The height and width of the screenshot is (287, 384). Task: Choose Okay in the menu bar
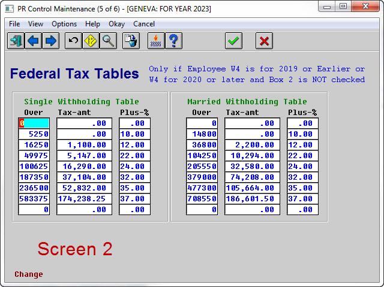(116, 24)
